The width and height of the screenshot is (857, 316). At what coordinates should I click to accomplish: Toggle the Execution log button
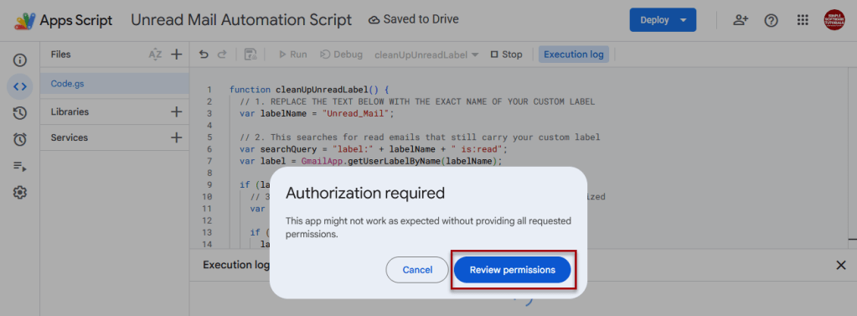(573, 54)
